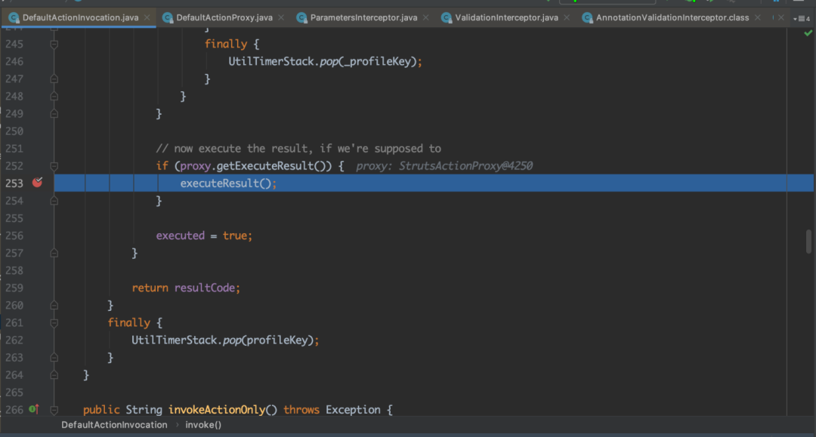
Task: Click the resultCode variable on line 259
Action: pyautogui.click(x=205, y=288)
